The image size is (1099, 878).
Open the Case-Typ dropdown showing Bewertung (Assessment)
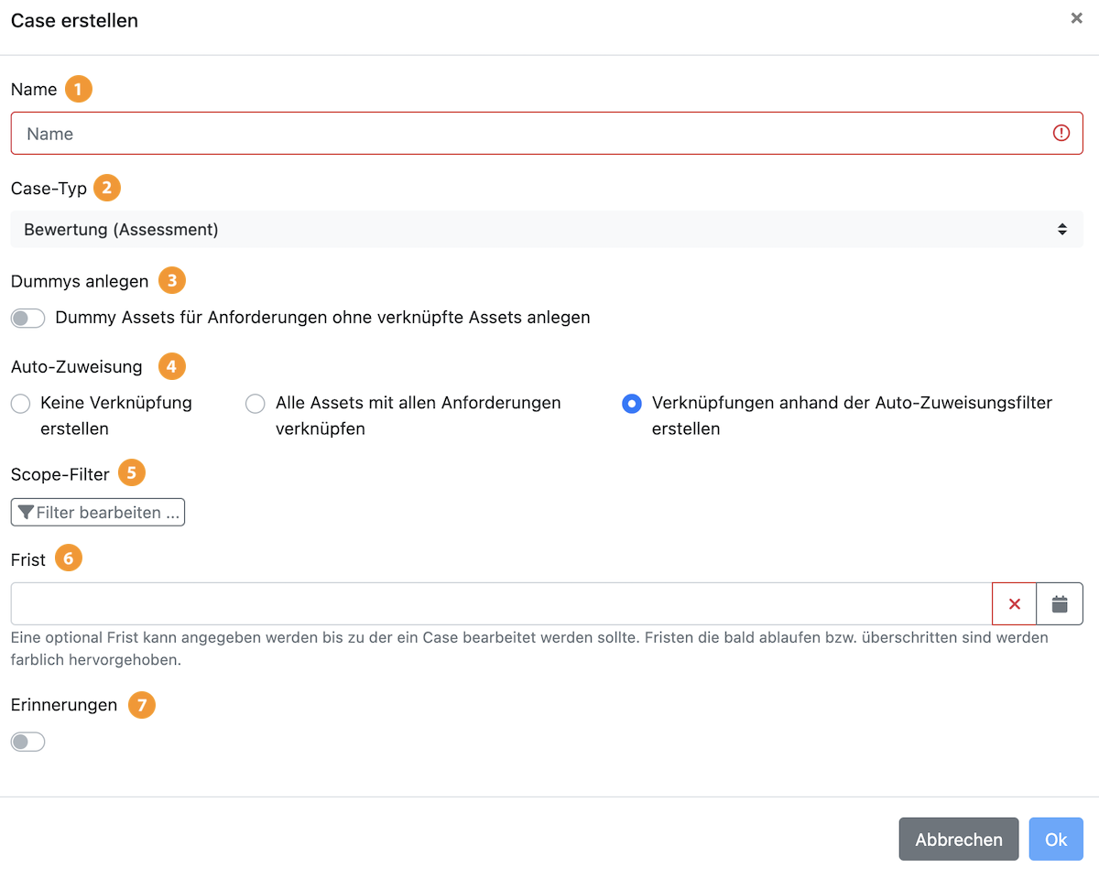pyautogui.click(x=546, y=230)
